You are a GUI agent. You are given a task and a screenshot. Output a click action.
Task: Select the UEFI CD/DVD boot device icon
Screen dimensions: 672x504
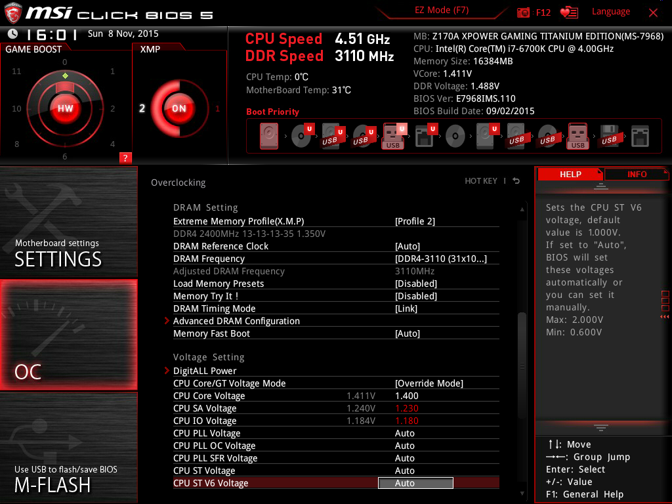(303, 135)
